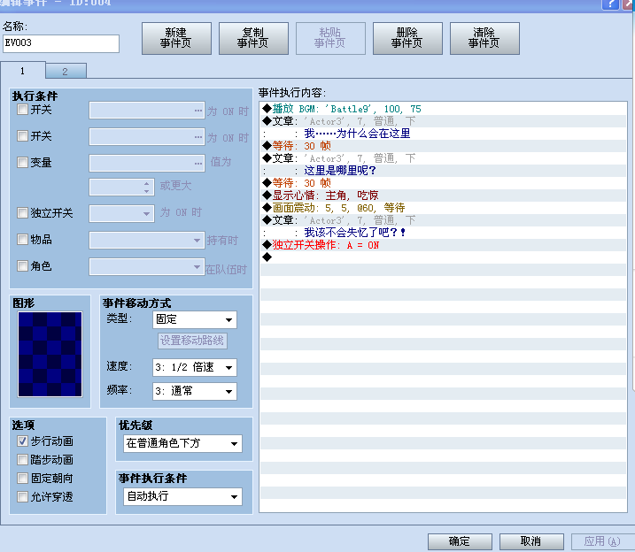The width and height of the screenshot is (635, 552).
Task: Open the 角色 dropdown
Action: coord(147,267)
